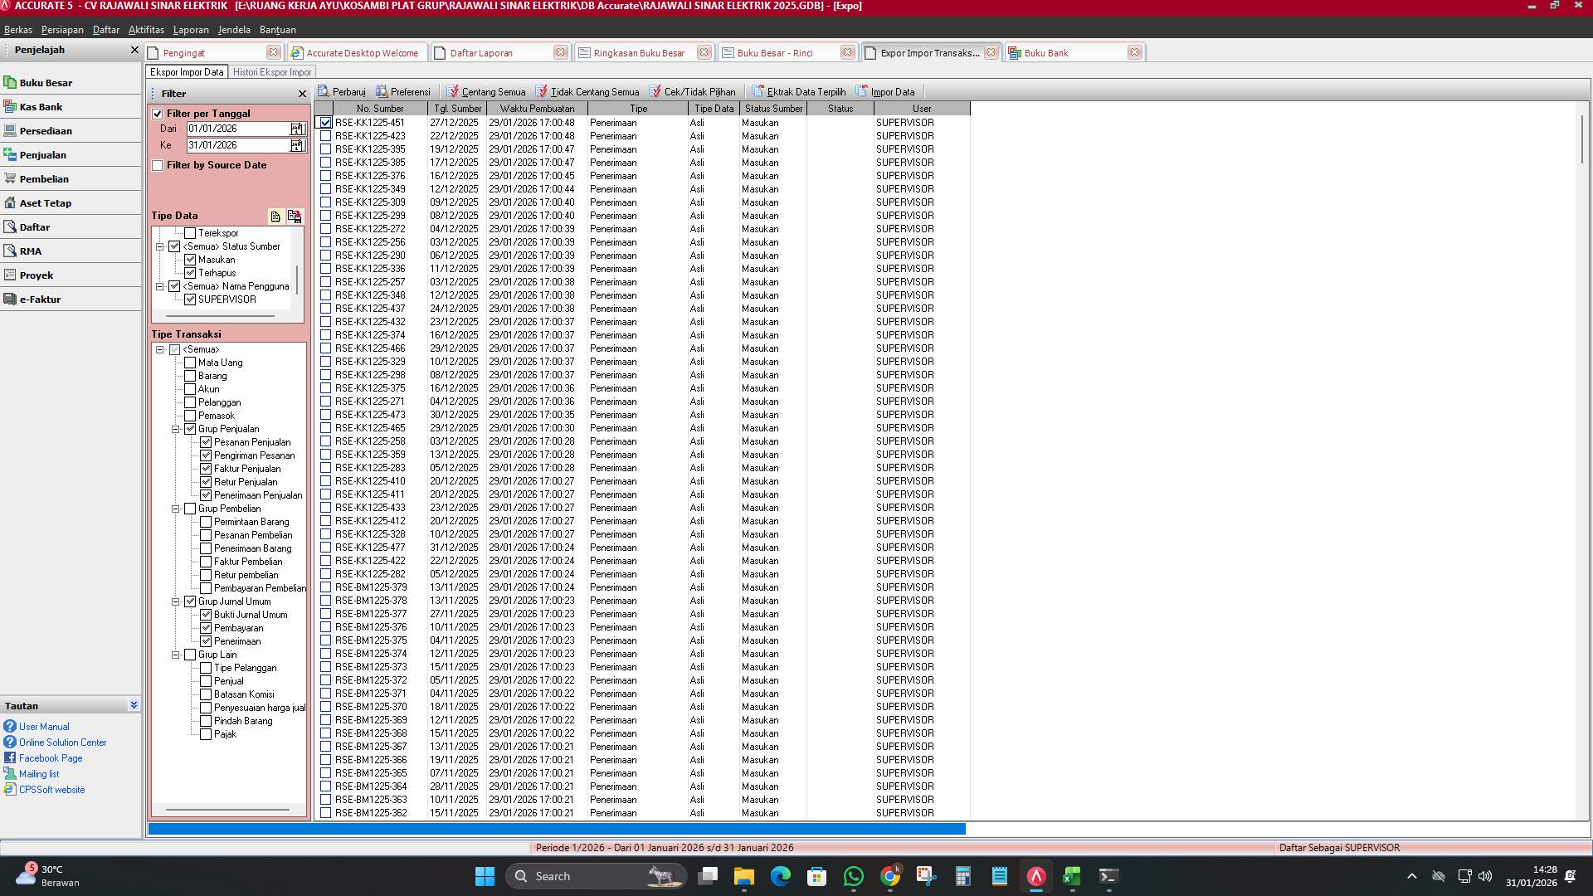Open the Dari date calendar picker

(x=296, y=129)
